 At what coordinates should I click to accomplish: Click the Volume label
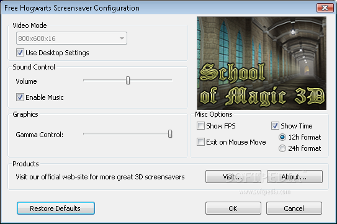26,81
